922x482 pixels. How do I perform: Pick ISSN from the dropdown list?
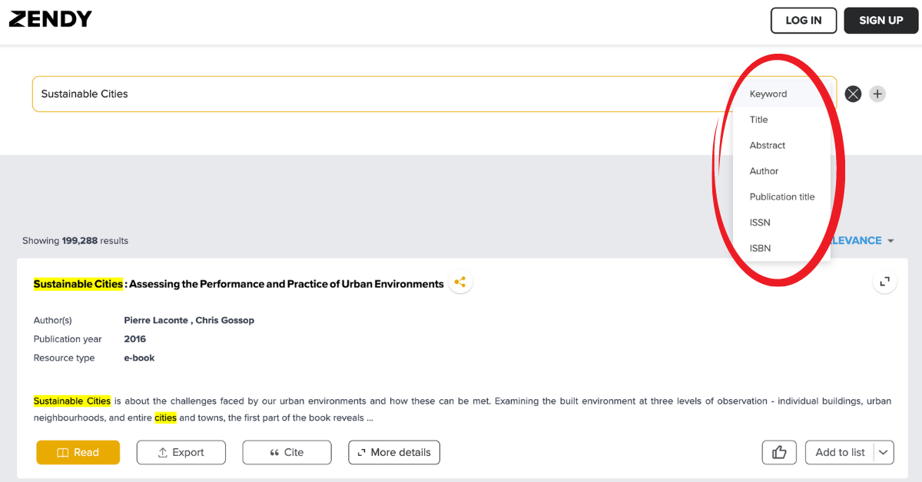[x=760, y=223]
